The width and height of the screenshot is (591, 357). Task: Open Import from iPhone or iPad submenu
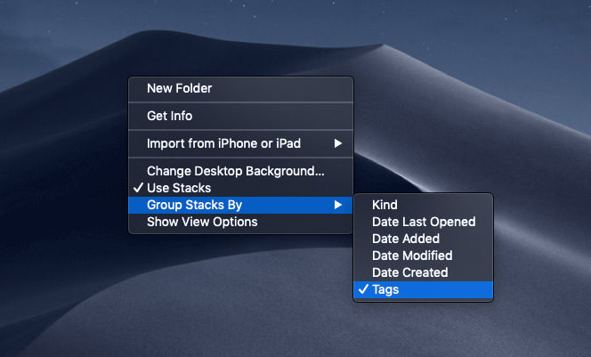pyautogui.click(x=240, y=143)
